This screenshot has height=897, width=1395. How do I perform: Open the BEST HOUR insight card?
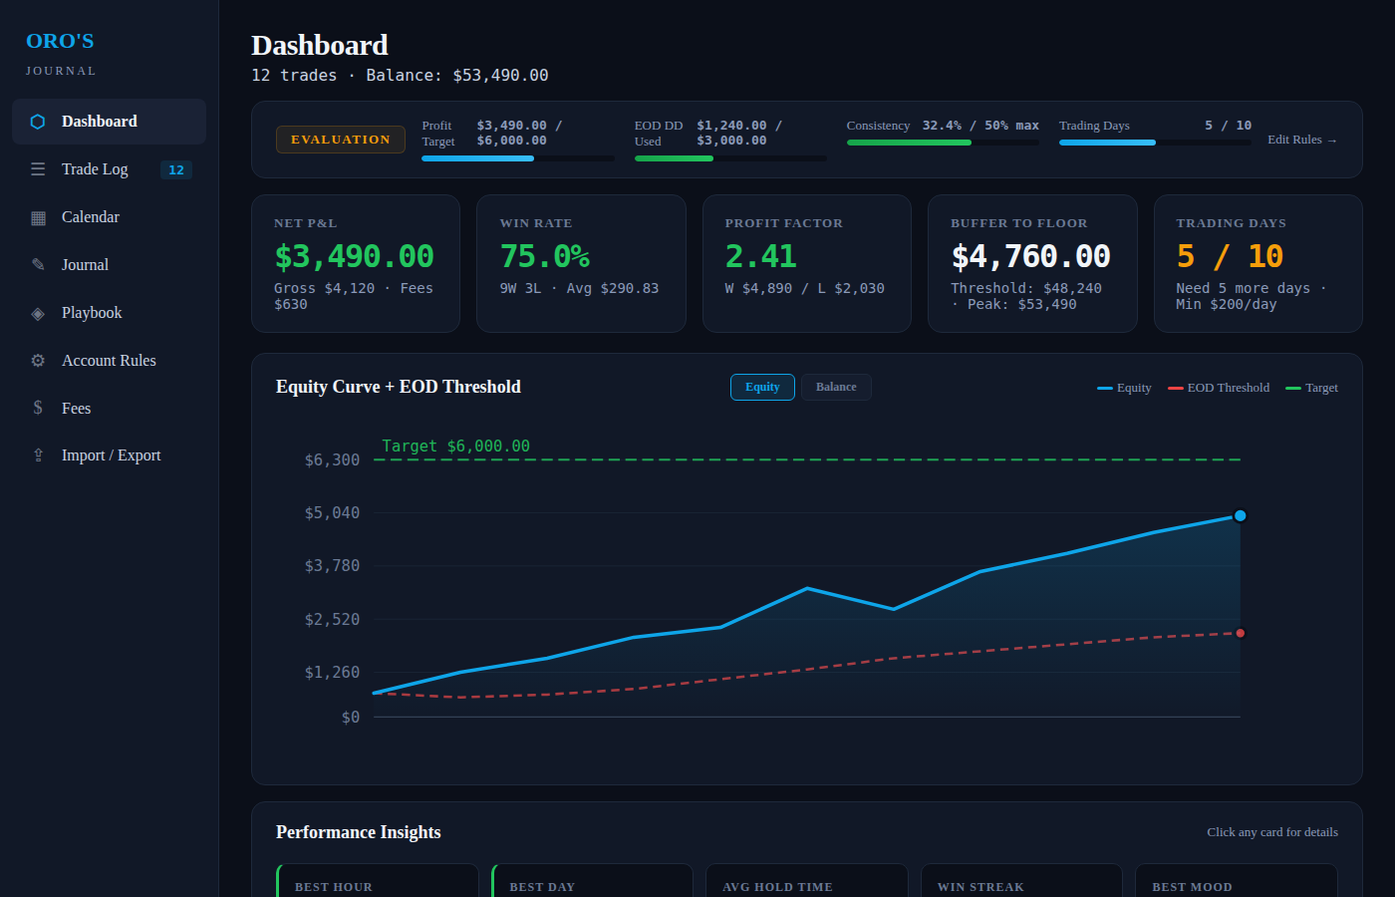(377, 886)
